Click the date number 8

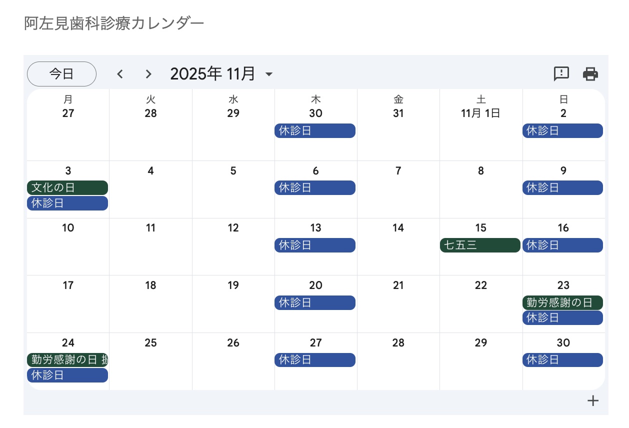pyautogui.click(x=480, y=171)
